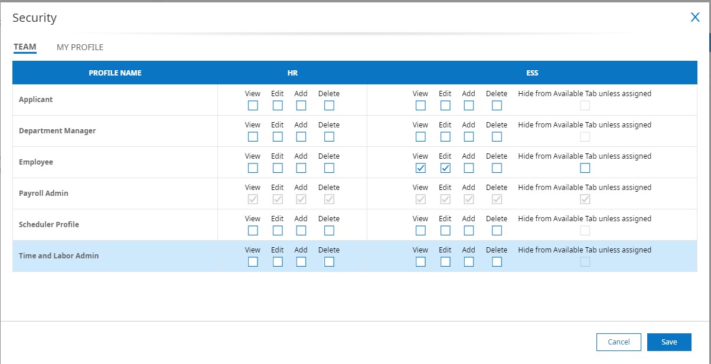Enable ESS View for Applicant profile
The height and width of the screenshot is (364, 711).
point(420,106)
